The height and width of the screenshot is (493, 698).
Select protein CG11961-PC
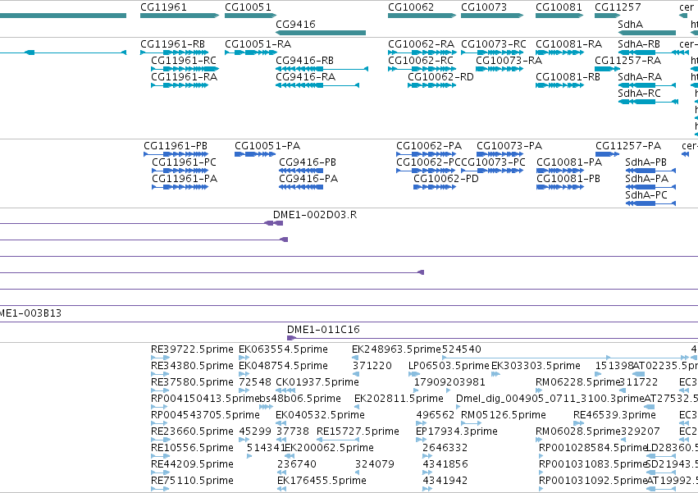(x=185, y=162)
